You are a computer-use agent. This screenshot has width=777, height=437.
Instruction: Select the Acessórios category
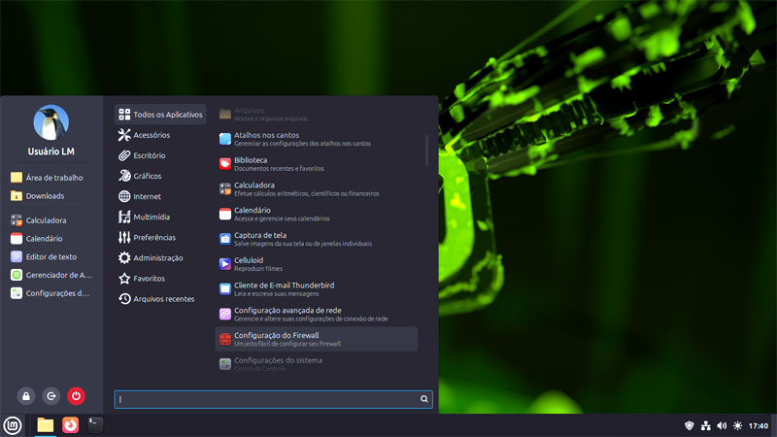tap(160, 135)
